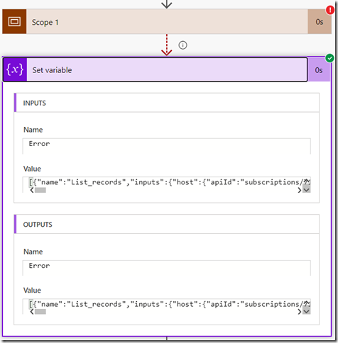Click the Scope 1 0s duration label
This screenshot has width=338, height=343.
click(x=320, y=22)
